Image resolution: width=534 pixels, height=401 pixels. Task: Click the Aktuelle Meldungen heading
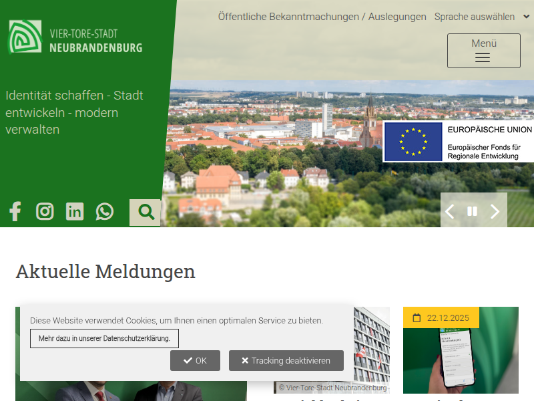[105, 271]
